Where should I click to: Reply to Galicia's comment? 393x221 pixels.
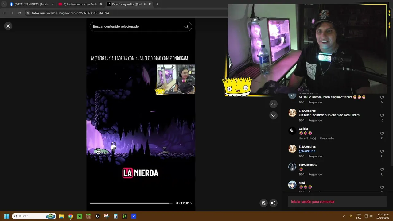coord(327,138)
